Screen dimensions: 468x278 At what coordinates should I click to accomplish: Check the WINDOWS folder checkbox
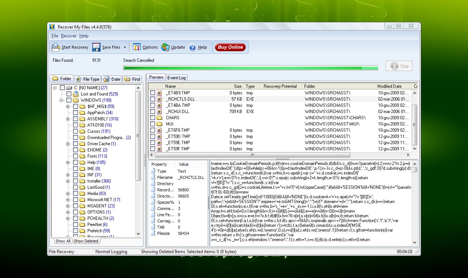pyautogui.click(x=69, y=100)
